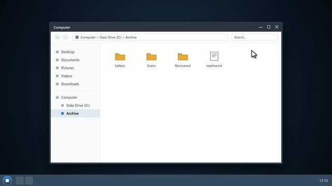332x186 pixels.
Task: Click Archive in the breadcrumb path
Action: (131, 37)
